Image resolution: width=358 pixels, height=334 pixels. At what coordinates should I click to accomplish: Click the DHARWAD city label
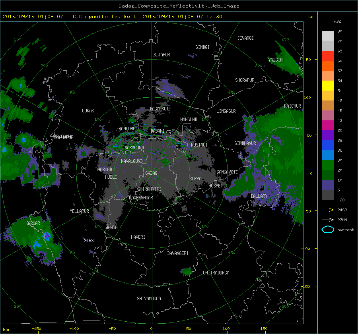[104, 170]
